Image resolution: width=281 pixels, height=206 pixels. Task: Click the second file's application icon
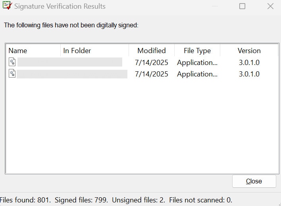pos(12,74)
